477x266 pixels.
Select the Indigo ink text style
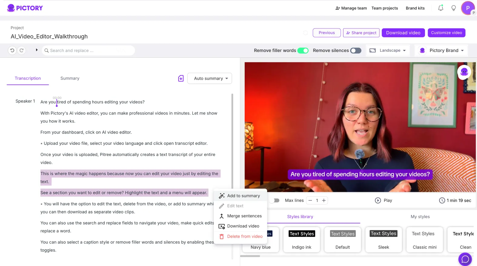(x=301, y=239)
